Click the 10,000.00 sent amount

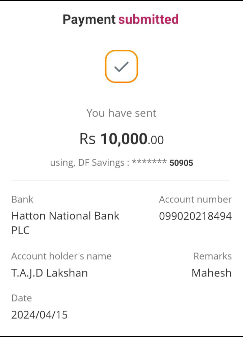[x=132, y=139]
